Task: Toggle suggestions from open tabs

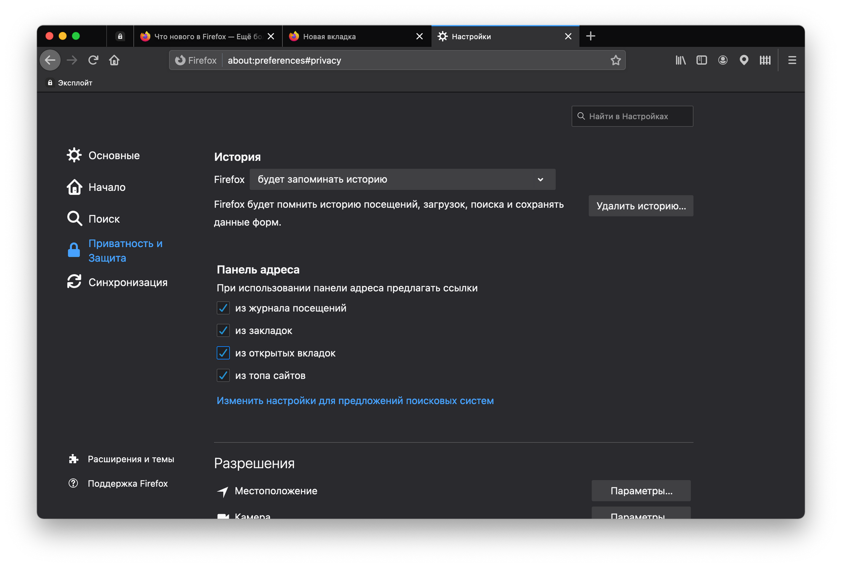Action: [223, 353]
